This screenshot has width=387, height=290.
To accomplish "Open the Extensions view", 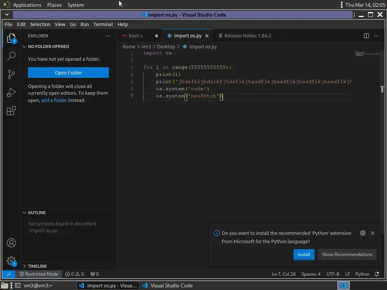I will click(x=11, y=111).
